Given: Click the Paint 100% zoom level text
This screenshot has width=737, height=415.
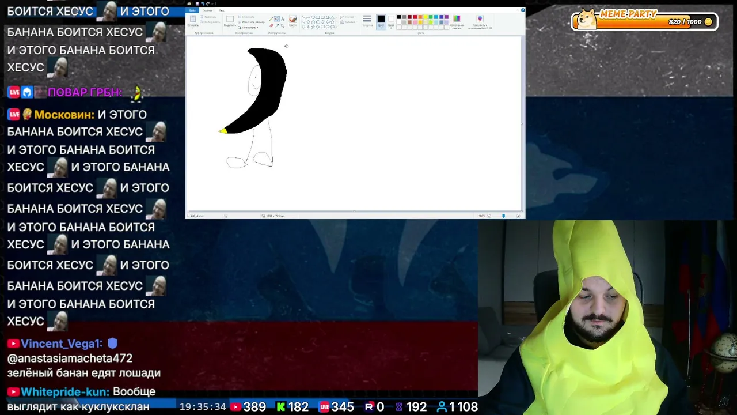Looking at the screenshot, I should click(482, 216).
